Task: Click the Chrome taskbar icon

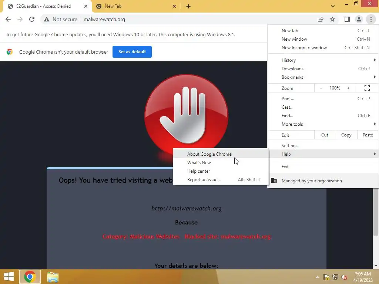Action: click(30, 277)
